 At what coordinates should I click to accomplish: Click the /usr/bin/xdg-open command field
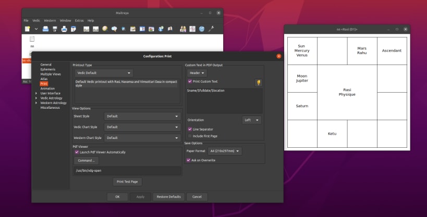pos(128,171)
